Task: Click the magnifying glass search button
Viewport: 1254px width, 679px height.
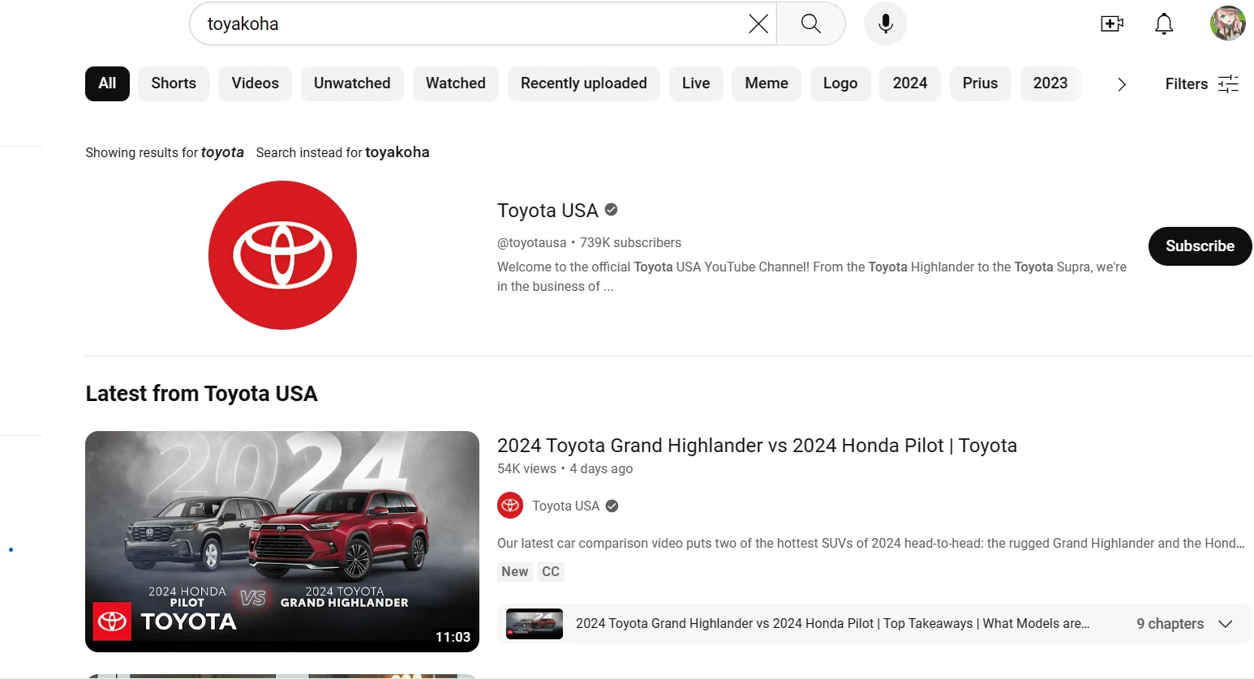Action: 811,23
